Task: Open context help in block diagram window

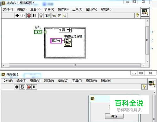Action: (x=137, y=15)
